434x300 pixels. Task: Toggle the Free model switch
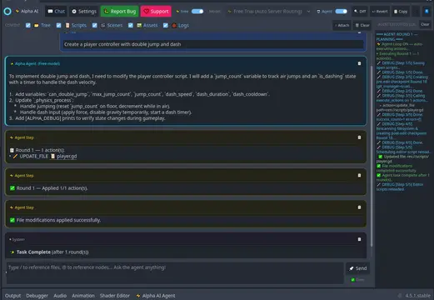[x=197, y=12]
